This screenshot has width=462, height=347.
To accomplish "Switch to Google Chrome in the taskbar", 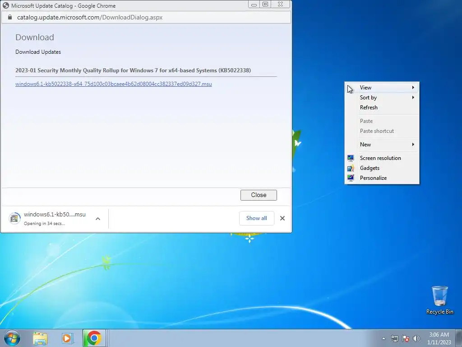I will pyautogui.click(x=94, y=338).
